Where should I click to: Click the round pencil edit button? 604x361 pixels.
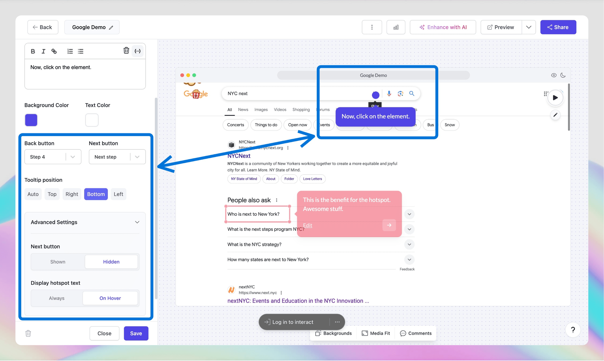tap(555, 115)
